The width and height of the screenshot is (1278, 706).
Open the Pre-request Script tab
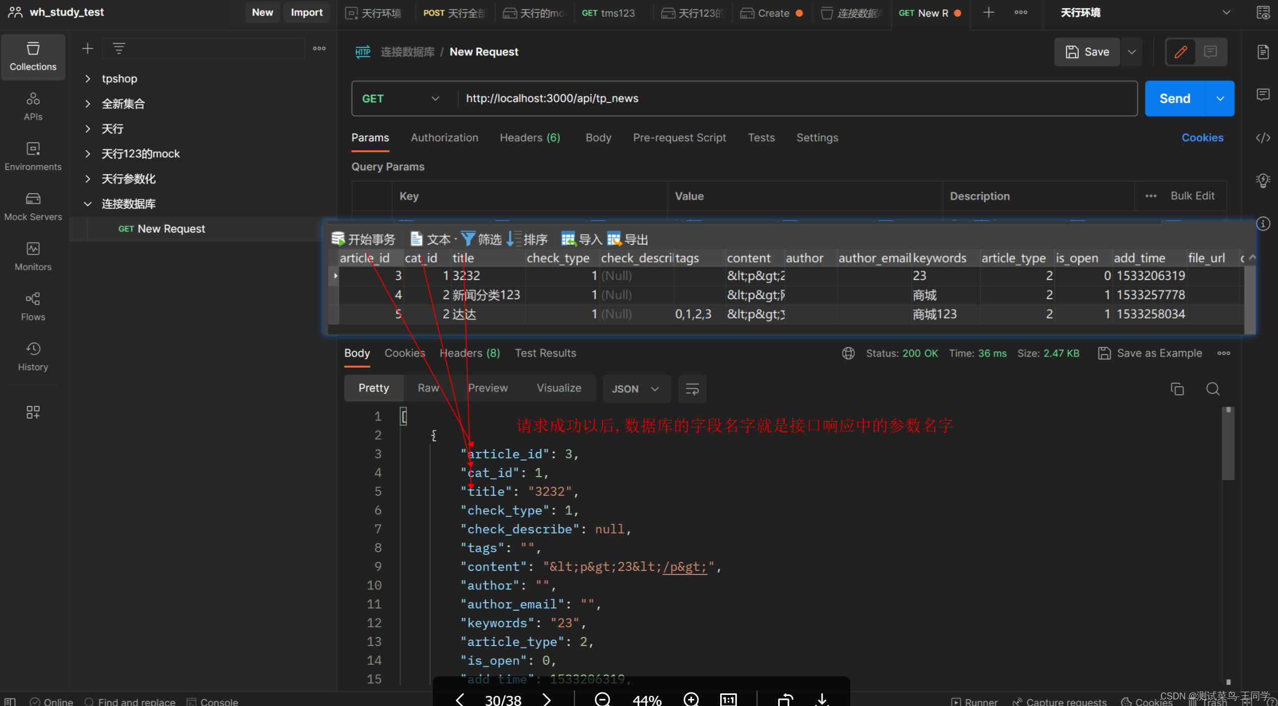click(x=679, y=138)
